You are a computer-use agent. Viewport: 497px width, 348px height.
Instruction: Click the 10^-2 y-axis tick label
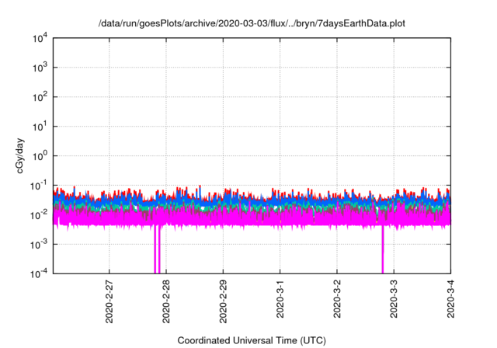tap(39, 215)
